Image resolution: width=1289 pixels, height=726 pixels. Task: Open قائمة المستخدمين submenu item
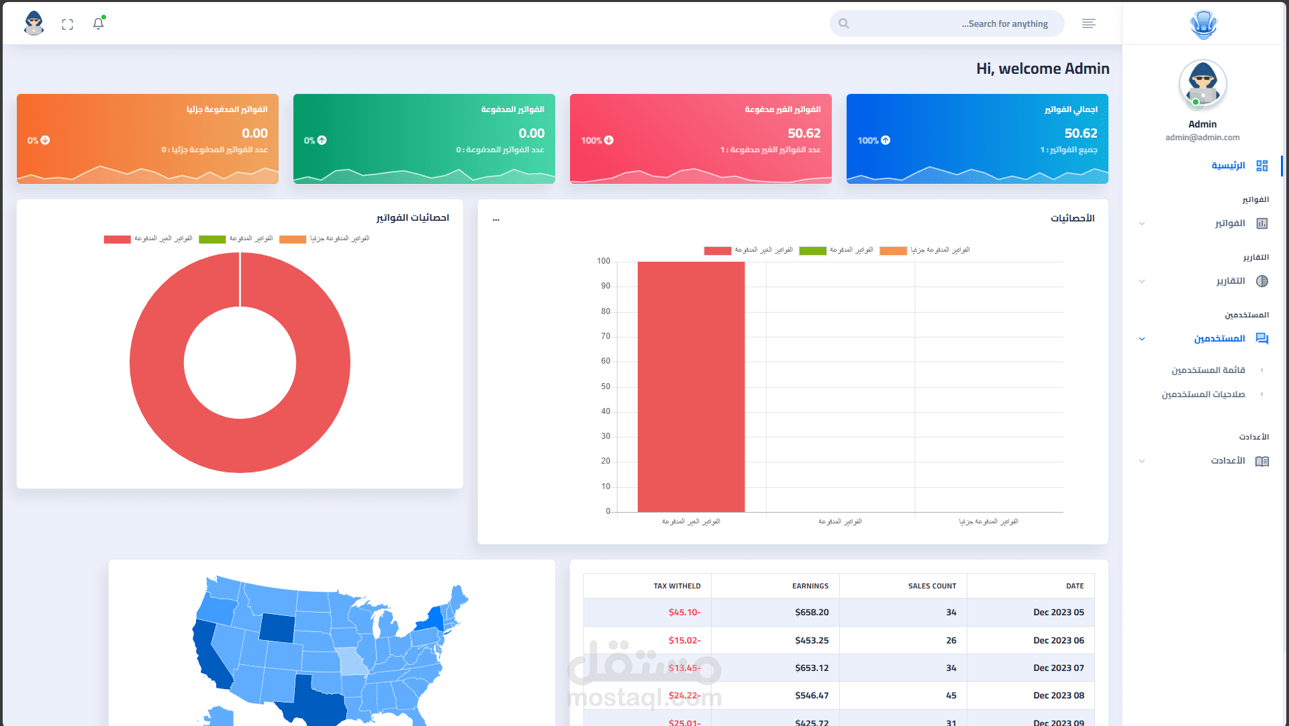pyautogui.click(x=1208, y=370)
